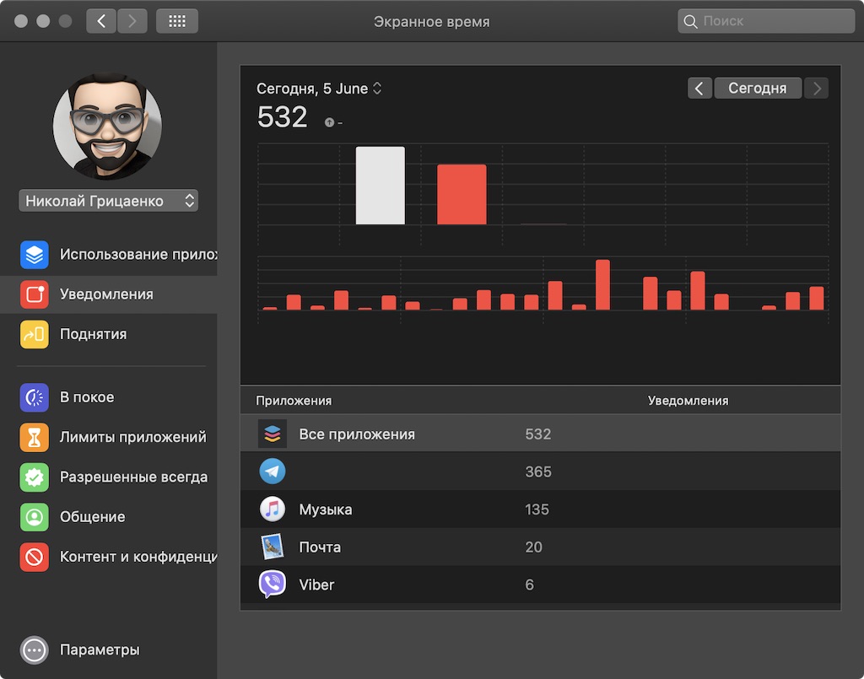
Task: Go back with the toolbar back arrow
Action: tap(101, 21)
